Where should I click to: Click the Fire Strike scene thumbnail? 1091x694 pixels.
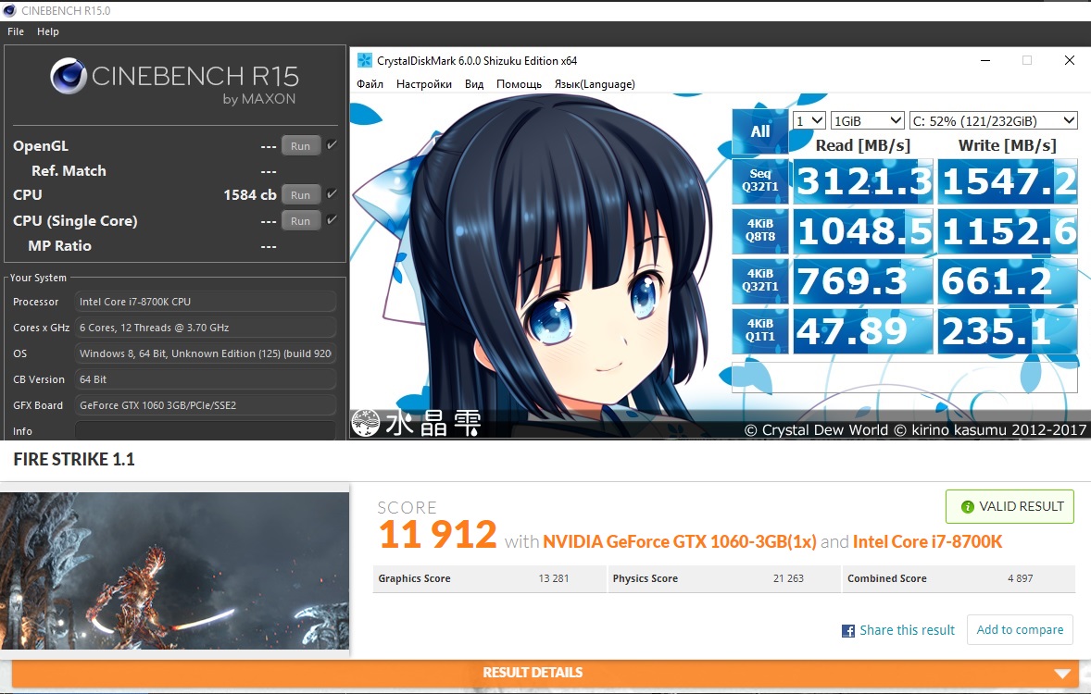pyautogui.click(x=175, y=571)
